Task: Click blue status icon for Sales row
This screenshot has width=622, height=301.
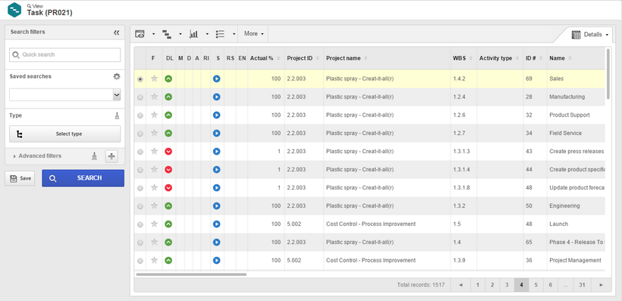Action: click(x=216, y=79)
